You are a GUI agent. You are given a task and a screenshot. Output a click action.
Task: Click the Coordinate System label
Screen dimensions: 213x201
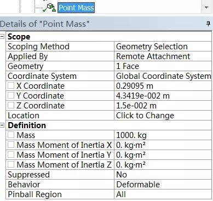42,76
